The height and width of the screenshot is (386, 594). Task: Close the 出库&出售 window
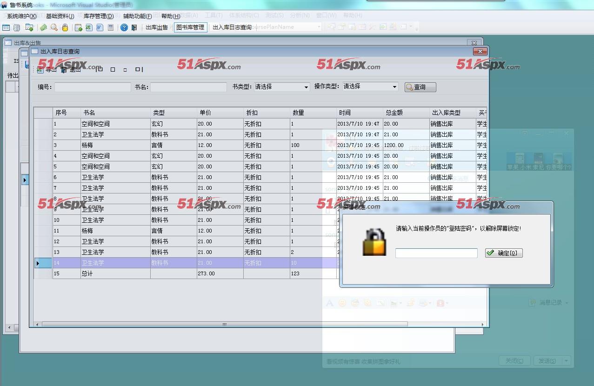(474, 43)
